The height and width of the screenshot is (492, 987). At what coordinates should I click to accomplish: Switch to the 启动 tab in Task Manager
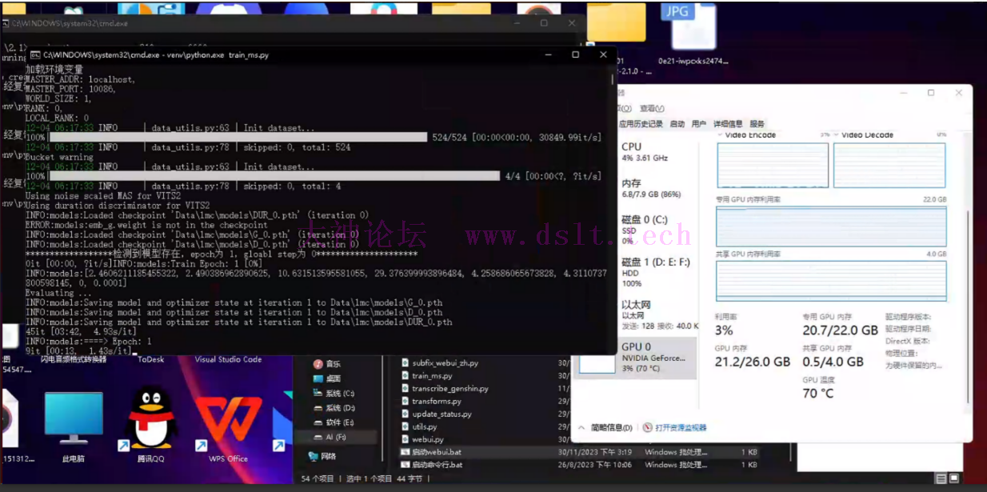click(x=677, y=124)
